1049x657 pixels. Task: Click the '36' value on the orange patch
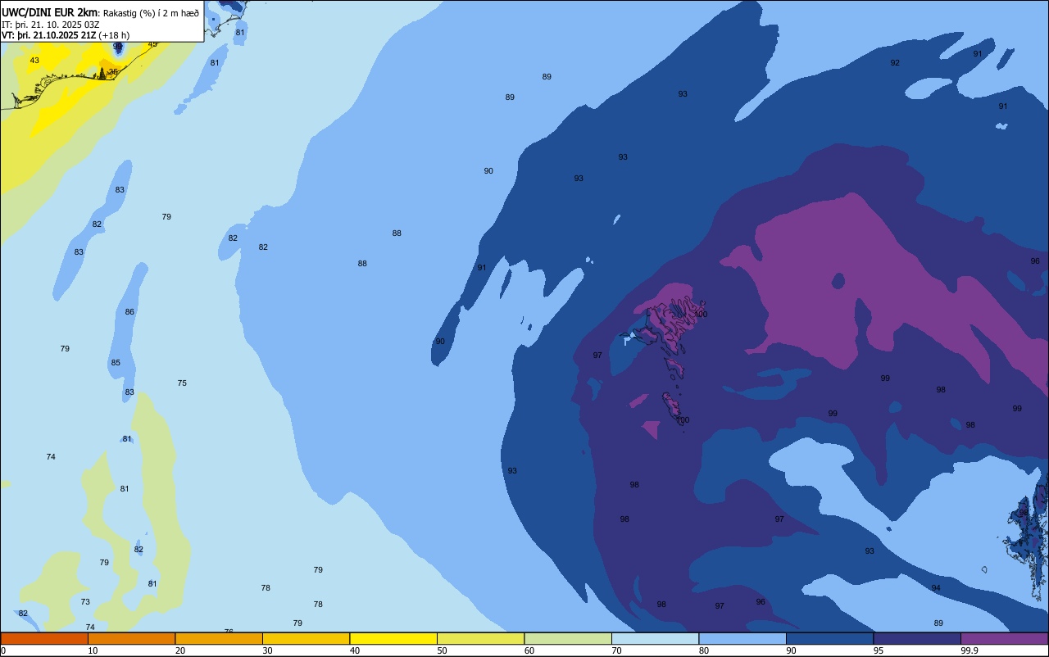pos(113,72)
